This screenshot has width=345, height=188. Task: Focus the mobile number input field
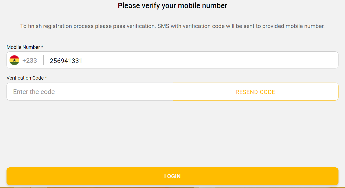pos(190,60)
